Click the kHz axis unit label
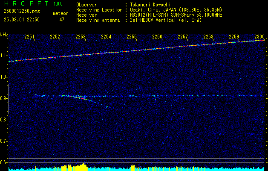Viewport: 268px width, 171px height. point(4,35)
